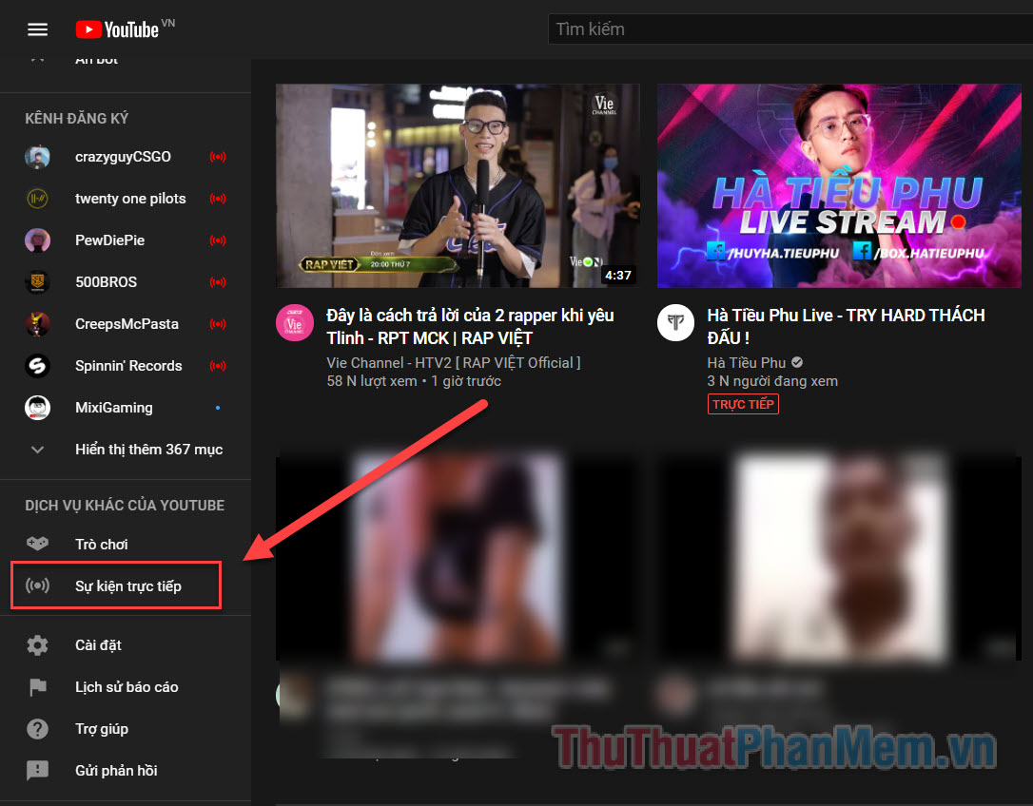Click 58 N lượt xem metadata
Image resolution: width=1033 pixels, height=806 pixels.
click(x=372, y=381)
